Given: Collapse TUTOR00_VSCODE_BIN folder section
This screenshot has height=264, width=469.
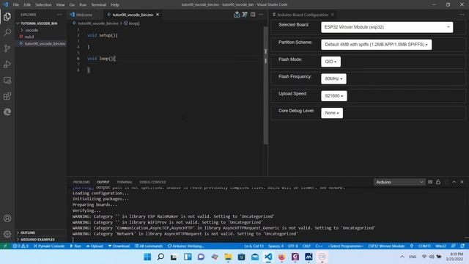Looking at the screenshot, I should click(x=39, y=23).
